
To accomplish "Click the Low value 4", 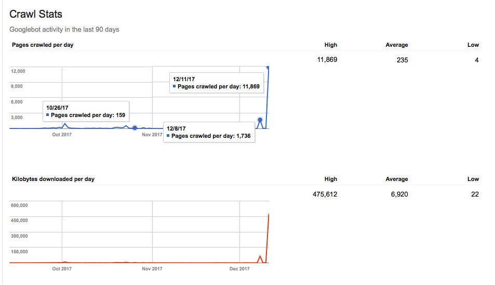I will [476, 60].
